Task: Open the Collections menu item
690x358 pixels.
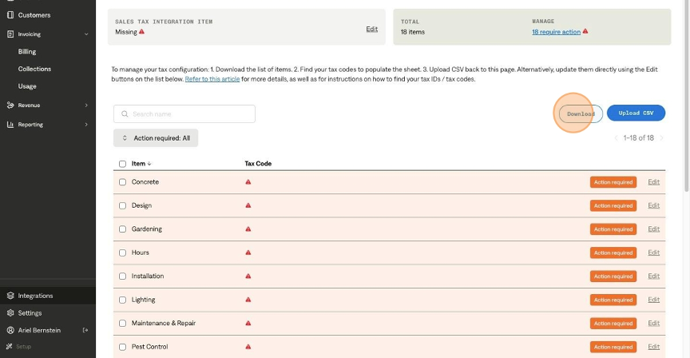Action: pyautogui.click(x=34, y=70)
